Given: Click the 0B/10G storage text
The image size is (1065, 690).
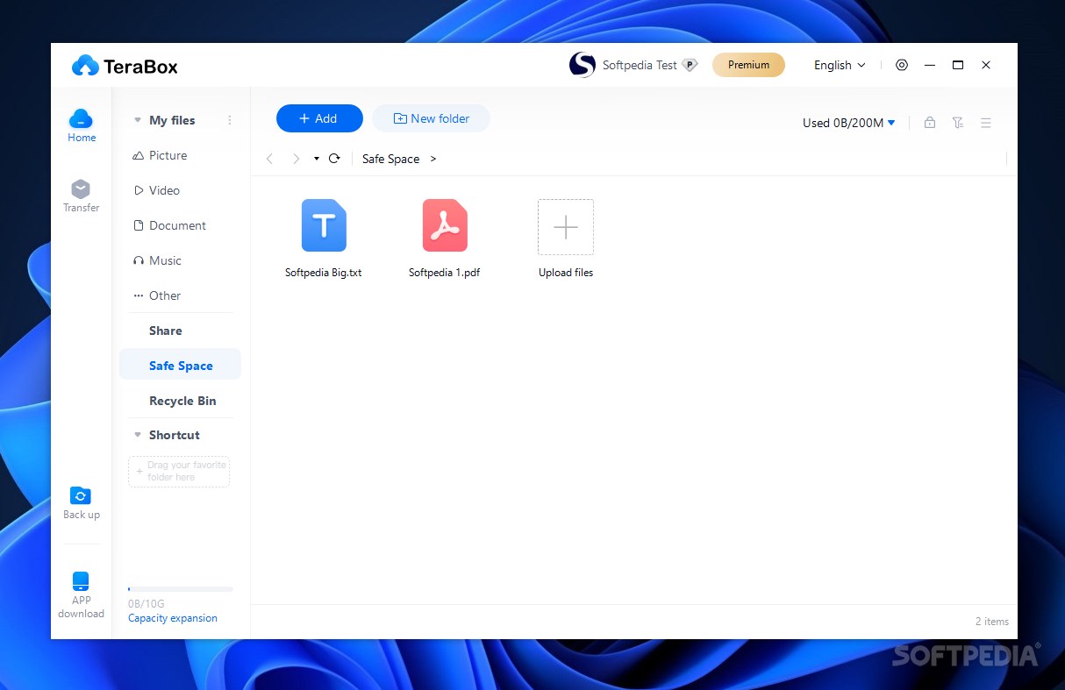Looking at the screenshot, I should [147, 604].
